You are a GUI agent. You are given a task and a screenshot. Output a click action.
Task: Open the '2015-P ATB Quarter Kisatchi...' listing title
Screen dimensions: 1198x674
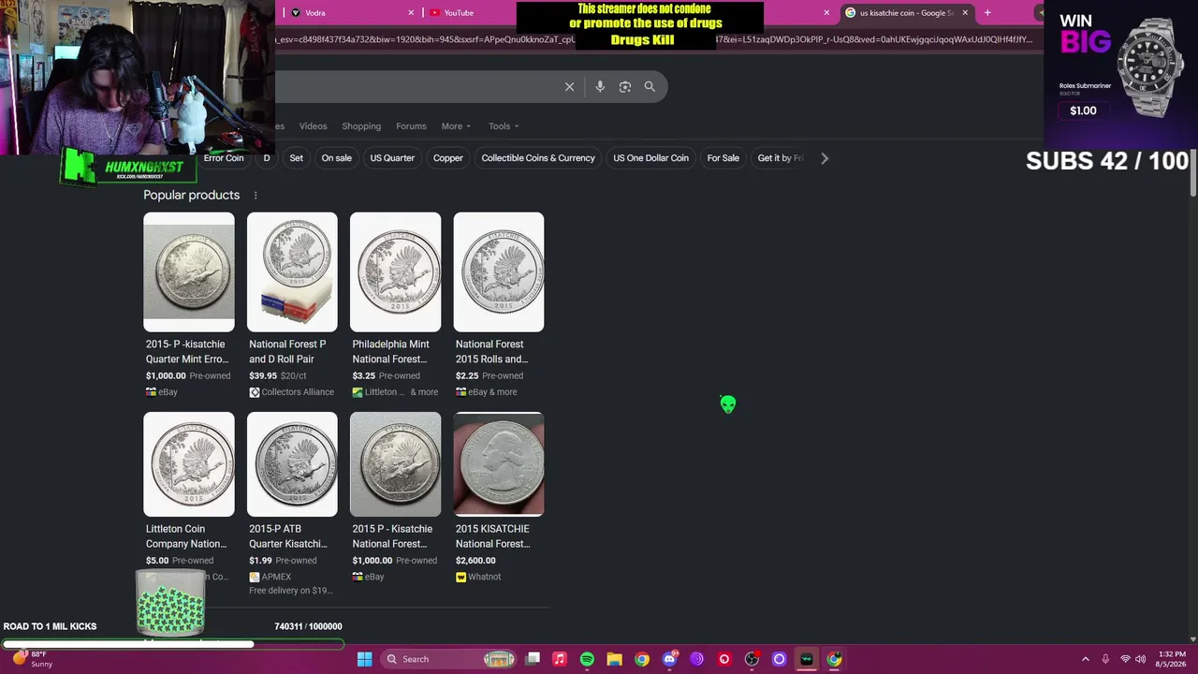point(287,536)
